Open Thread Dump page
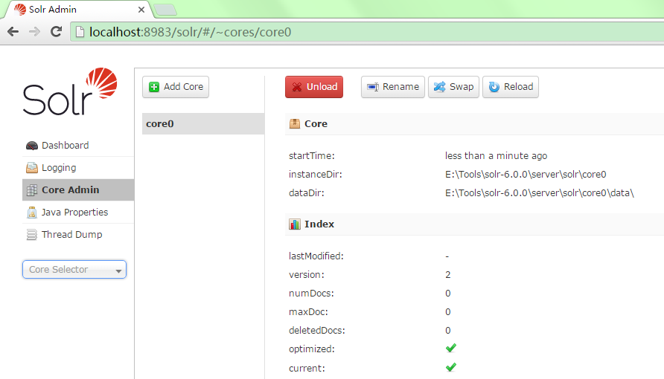The width and height of the screenshot is (664, 379). pyautogui.click(x=78, y=235)
